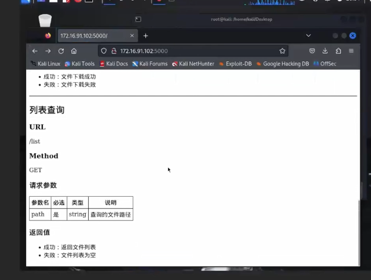The height and width of the screenshot is (280, 371).
Task: Click the '成功：返回文件列表' bullet
Action: (x=70, y=247)
